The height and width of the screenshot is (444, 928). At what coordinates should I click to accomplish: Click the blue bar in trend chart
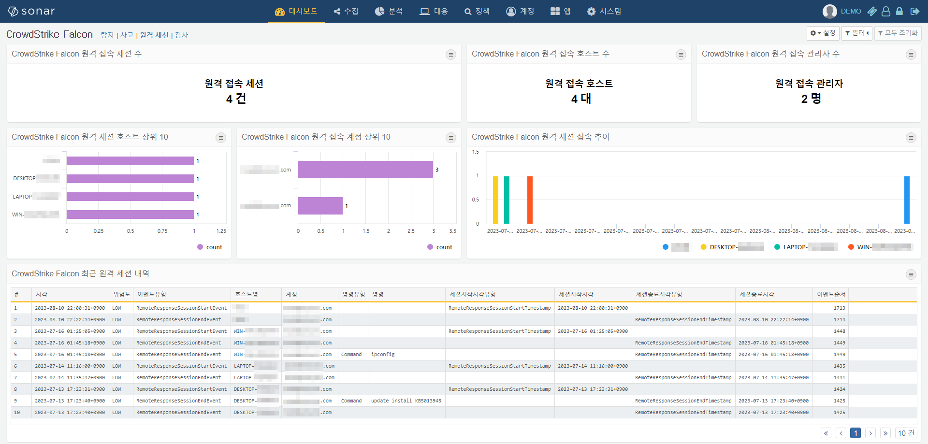907,200
